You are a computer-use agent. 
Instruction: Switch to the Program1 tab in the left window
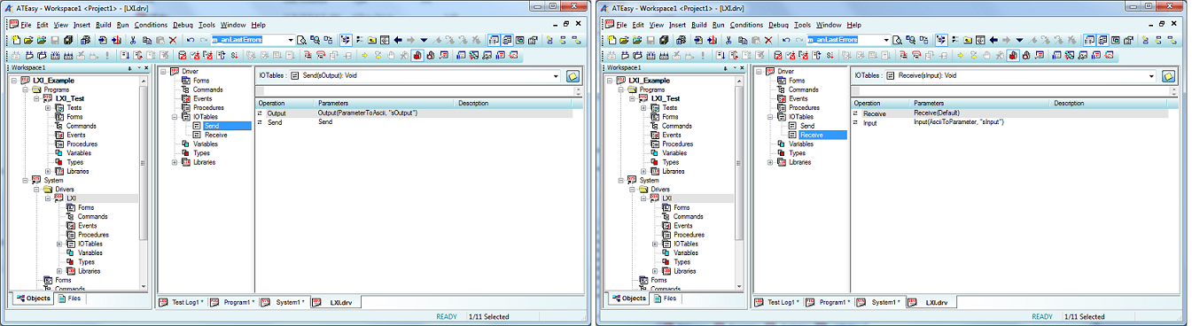(x=233, y=302)
